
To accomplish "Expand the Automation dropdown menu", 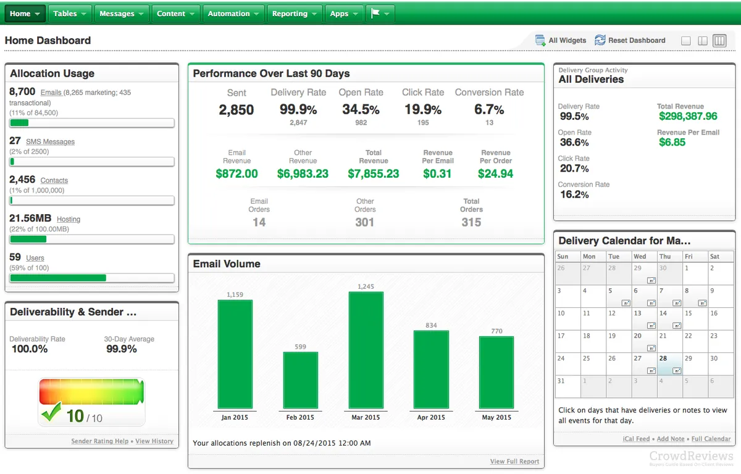I will (233, 14).
